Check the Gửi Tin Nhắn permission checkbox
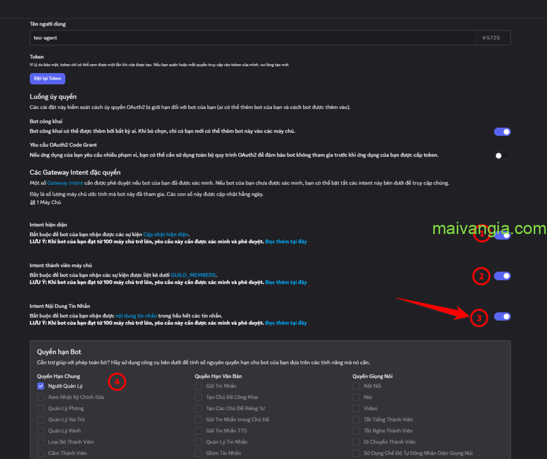The height and width of the screenshot is (459, 547). [199, 386]
